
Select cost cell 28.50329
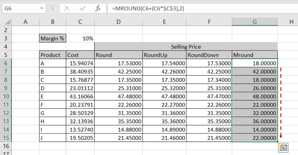pos(80,113)
